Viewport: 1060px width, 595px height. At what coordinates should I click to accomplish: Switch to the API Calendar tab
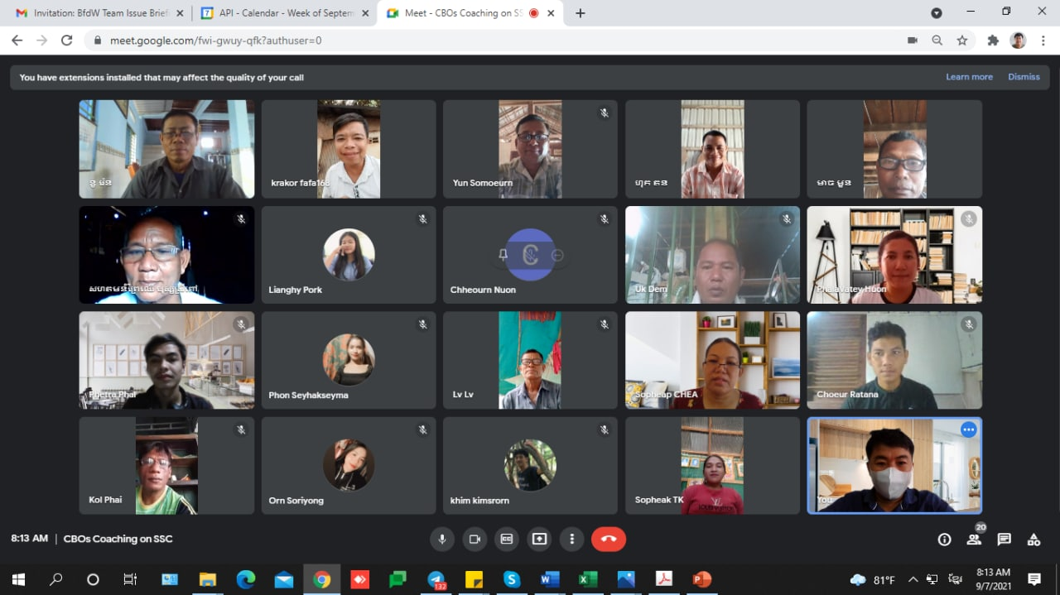pyautogui.click(x=282, y=13)
